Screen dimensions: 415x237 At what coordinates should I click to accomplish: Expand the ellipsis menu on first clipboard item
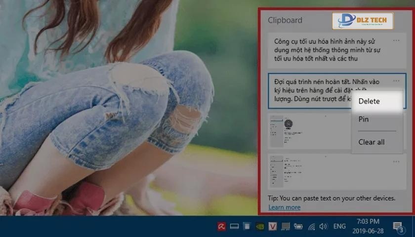(x=396, y=40)
